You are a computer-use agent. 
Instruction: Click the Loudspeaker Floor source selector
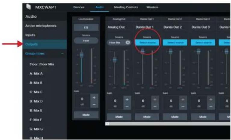click(x=86, y=40)
